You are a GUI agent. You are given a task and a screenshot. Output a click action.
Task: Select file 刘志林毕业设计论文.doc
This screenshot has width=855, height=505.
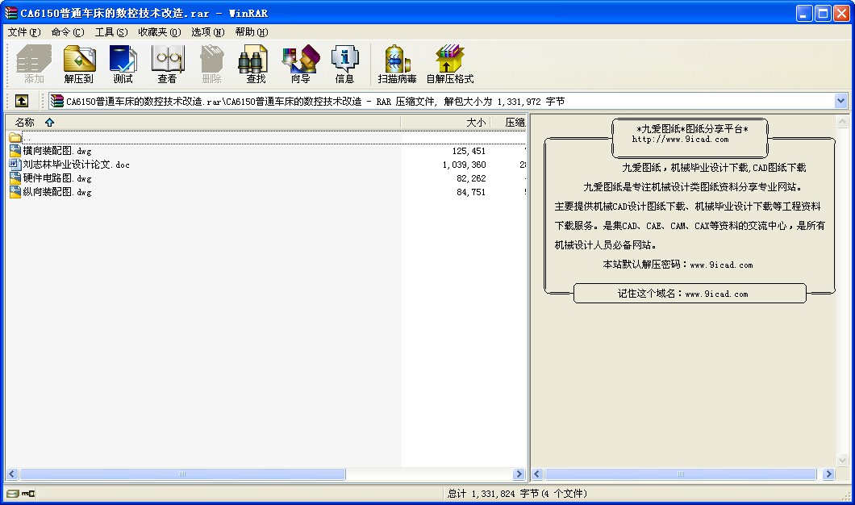(x=77, y=164)
